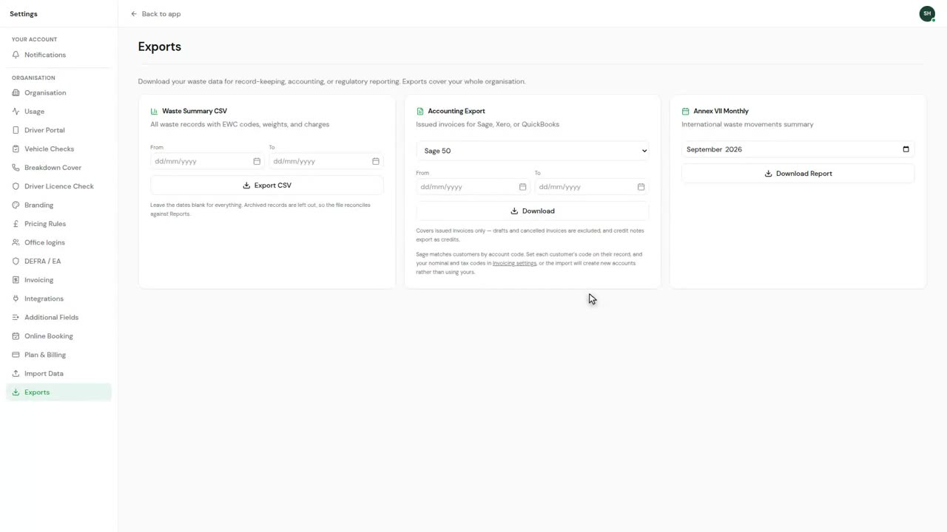Open the Annex VII month picker calendar icon
Image resolution: width=947 pixels, height=532 pixels.
906,149
